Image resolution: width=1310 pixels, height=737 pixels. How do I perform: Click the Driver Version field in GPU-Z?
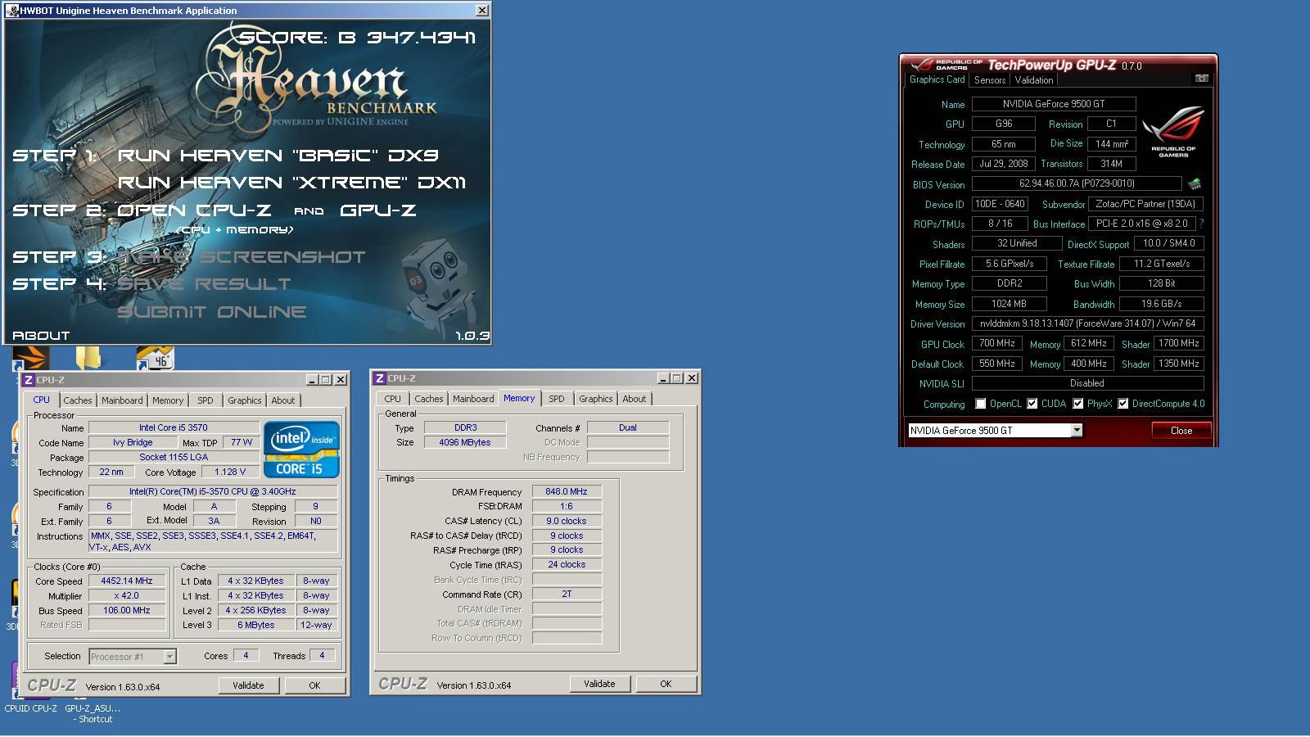tap(1087, 324)
